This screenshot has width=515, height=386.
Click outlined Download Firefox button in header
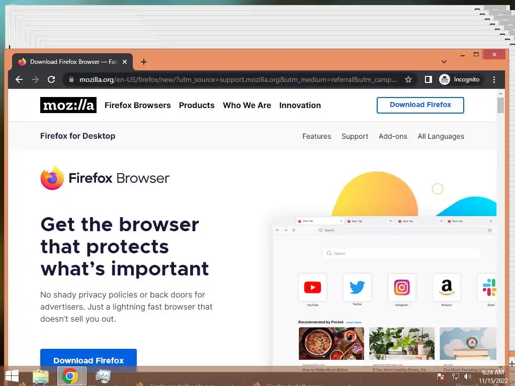coord(420,105)
